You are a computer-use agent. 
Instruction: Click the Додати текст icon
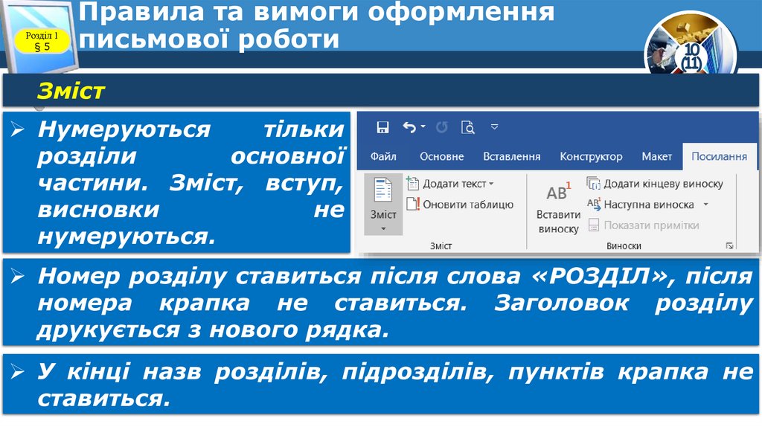(412, 183)
